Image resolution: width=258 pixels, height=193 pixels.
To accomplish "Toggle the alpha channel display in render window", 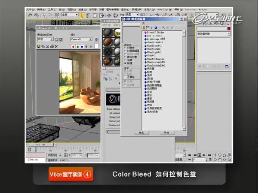I will click(x=86, y=47).
